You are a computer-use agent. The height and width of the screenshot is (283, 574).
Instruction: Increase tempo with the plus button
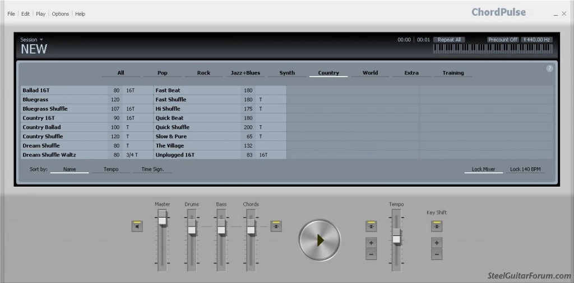(371, 243)
